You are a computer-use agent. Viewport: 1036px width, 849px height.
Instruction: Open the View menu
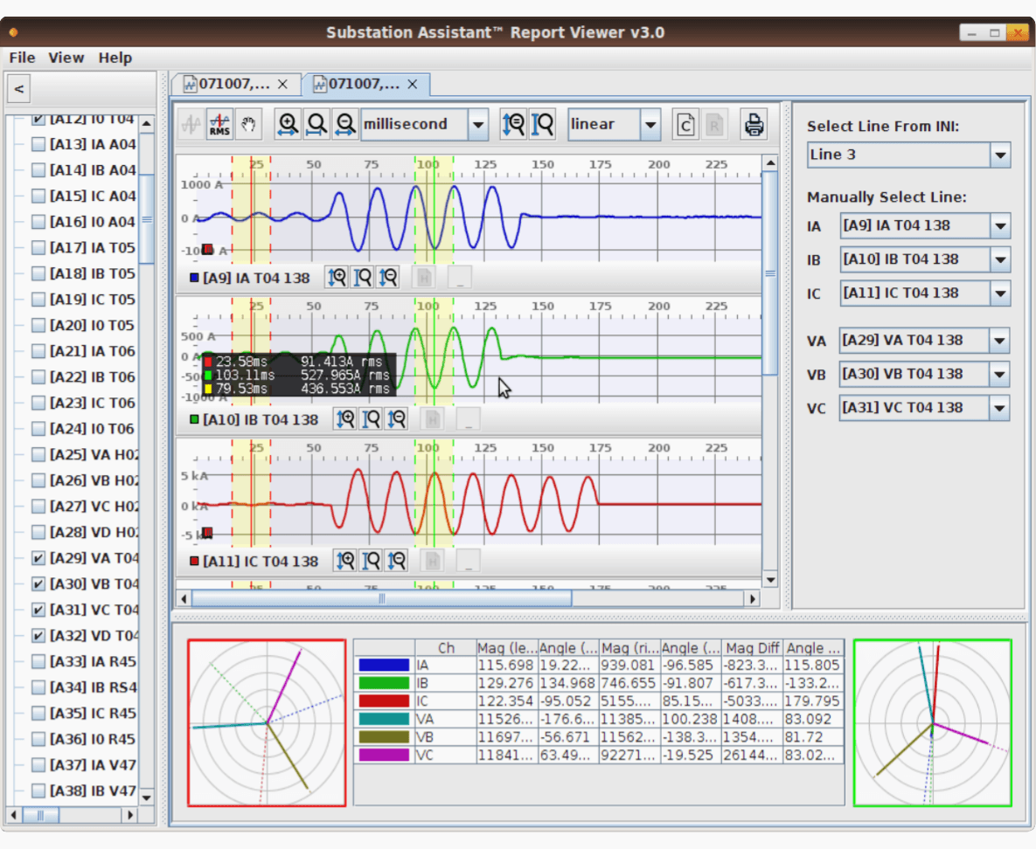[x=66, y=58]
